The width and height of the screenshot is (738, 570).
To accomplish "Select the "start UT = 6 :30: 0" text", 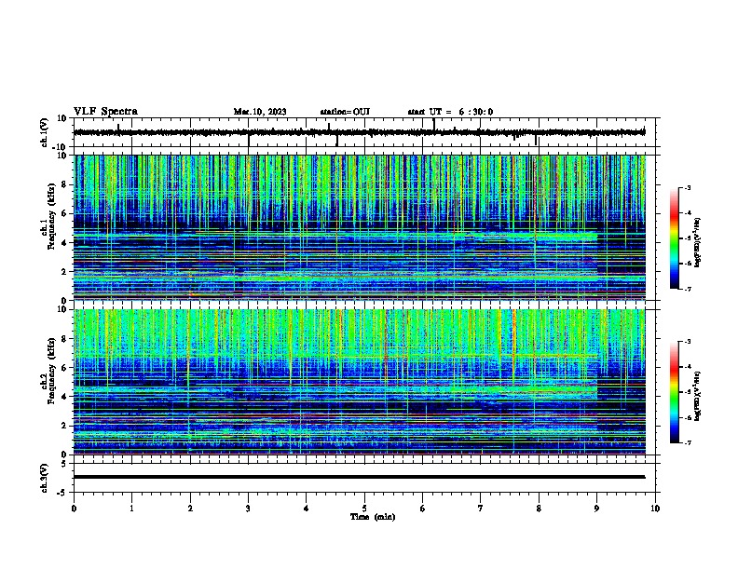I will coord(450,112).
